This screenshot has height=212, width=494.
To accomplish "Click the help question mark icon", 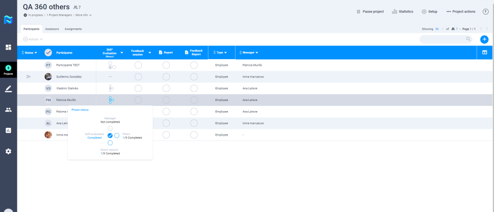I will pos(486,12).
